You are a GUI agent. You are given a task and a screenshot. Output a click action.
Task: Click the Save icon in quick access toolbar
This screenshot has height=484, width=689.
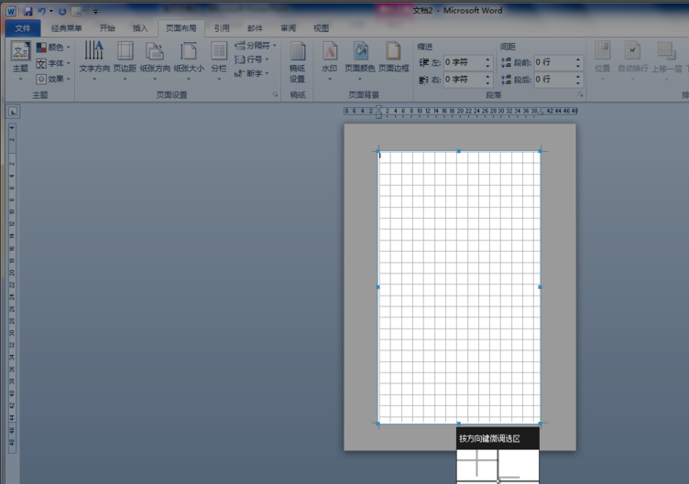point(28,11)
